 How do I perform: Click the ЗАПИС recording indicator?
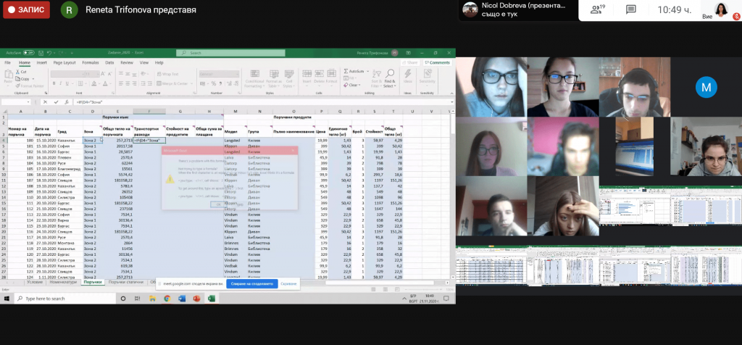pyautogui.click(x=27, y=9)
